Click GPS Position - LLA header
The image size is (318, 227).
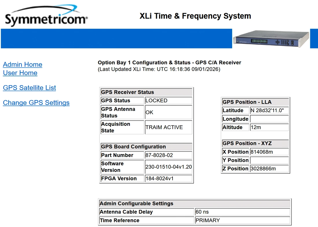pos(256,102)
